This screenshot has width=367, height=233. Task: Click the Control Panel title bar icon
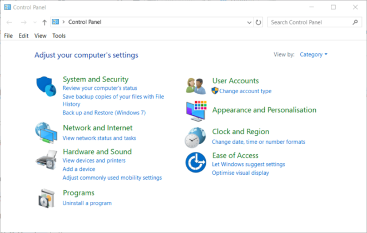point(7,7)
